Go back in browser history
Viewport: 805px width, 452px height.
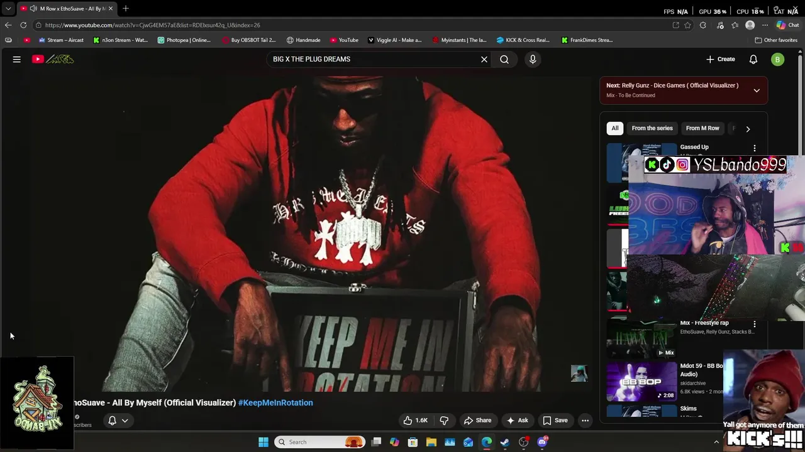point(8,25)
